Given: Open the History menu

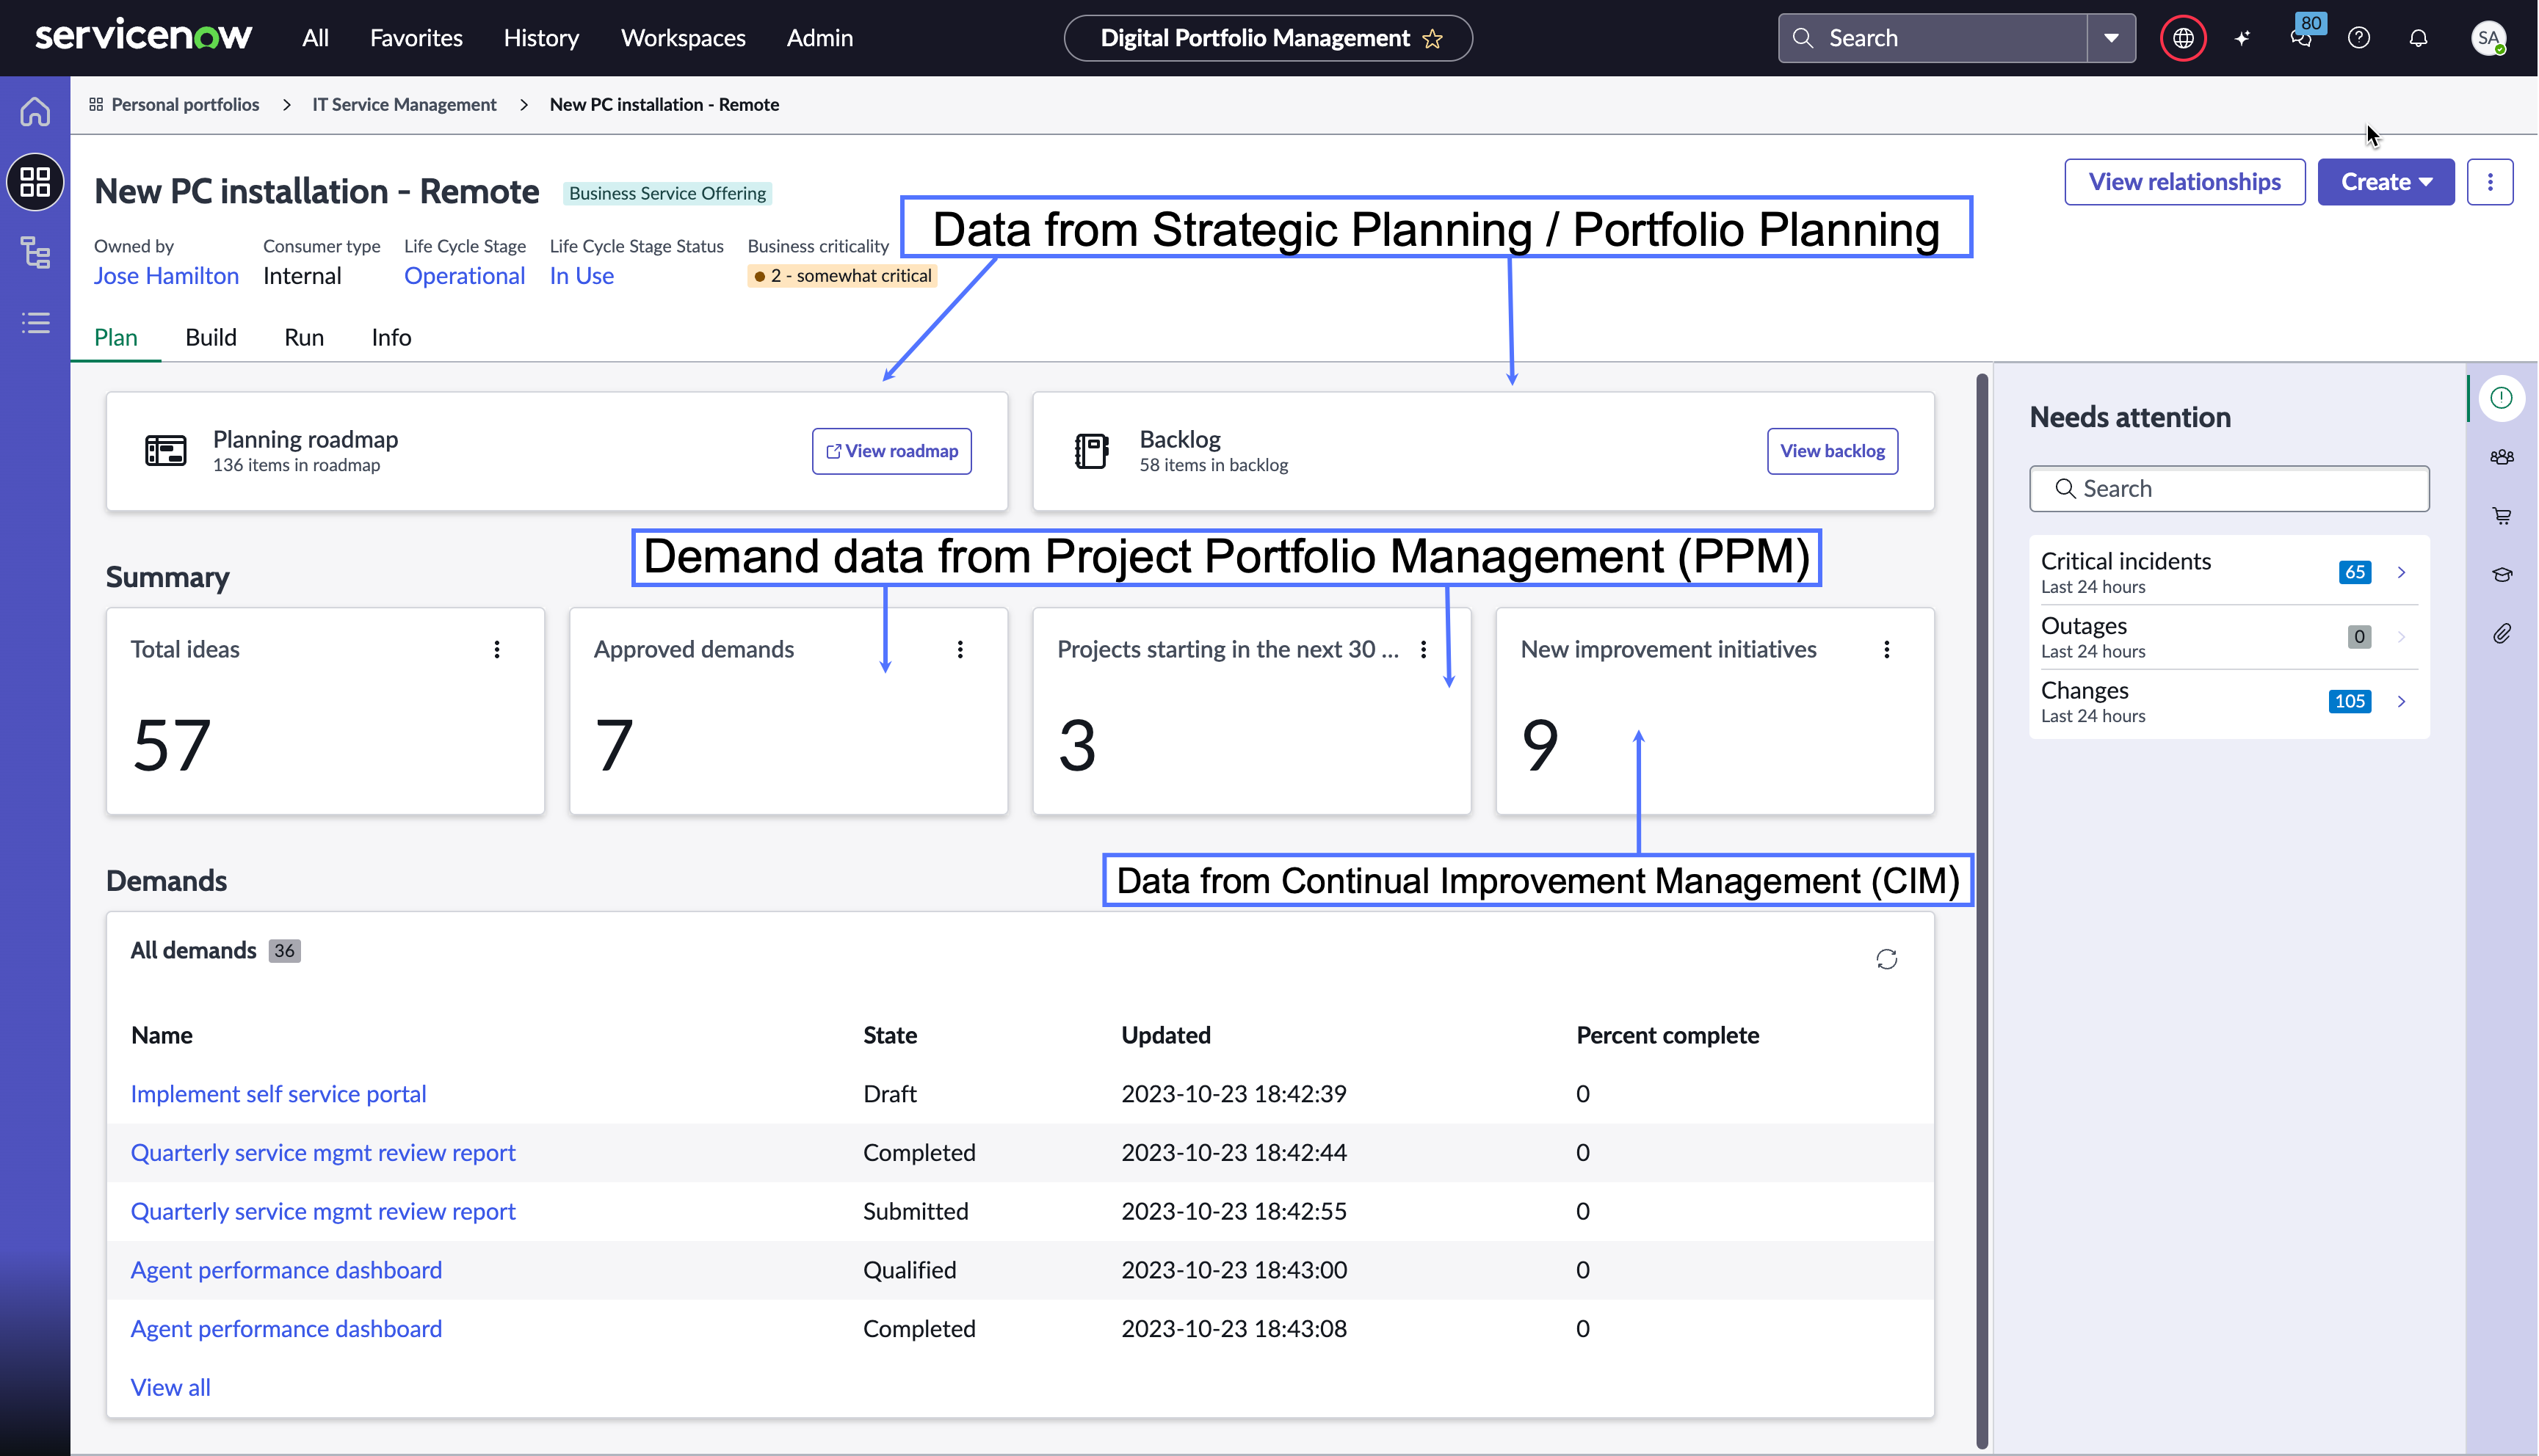Looking at the screenshot, I should tap(541, 38).
